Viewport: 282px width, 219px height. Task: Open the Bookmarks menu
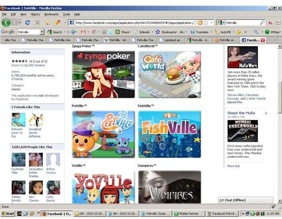pyautogui.click(x=51, y=15)
